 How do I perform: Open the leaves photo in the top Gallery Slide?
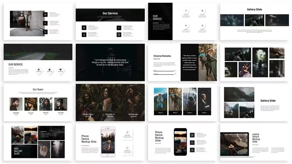point(232,20)
